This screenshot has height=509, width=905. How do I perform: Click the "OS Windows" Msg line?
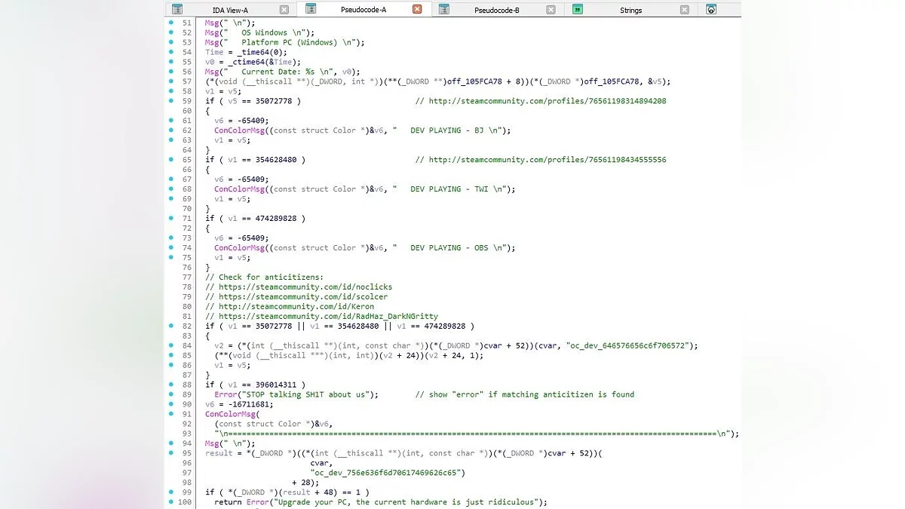point(259,33)
